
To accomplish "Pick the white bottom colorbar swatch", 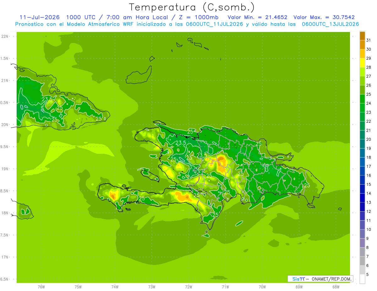I will pyautogui.click(x=362, y=279).
